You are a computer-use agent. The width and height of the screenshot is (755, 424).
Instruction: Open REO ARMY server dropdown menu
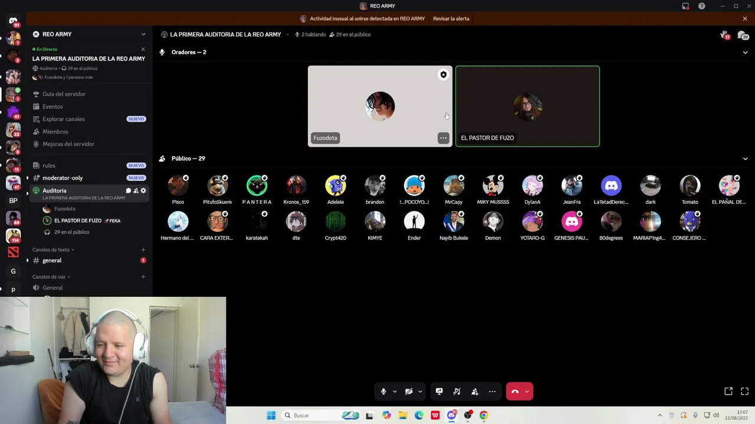(x=143, y=34)
